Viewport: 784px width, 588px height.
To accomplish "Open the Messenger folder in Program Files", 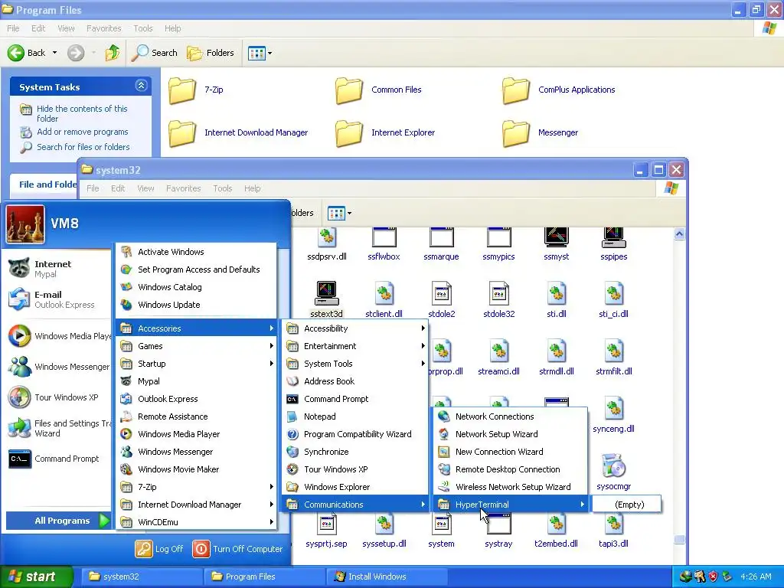I will tap(517, 133).
